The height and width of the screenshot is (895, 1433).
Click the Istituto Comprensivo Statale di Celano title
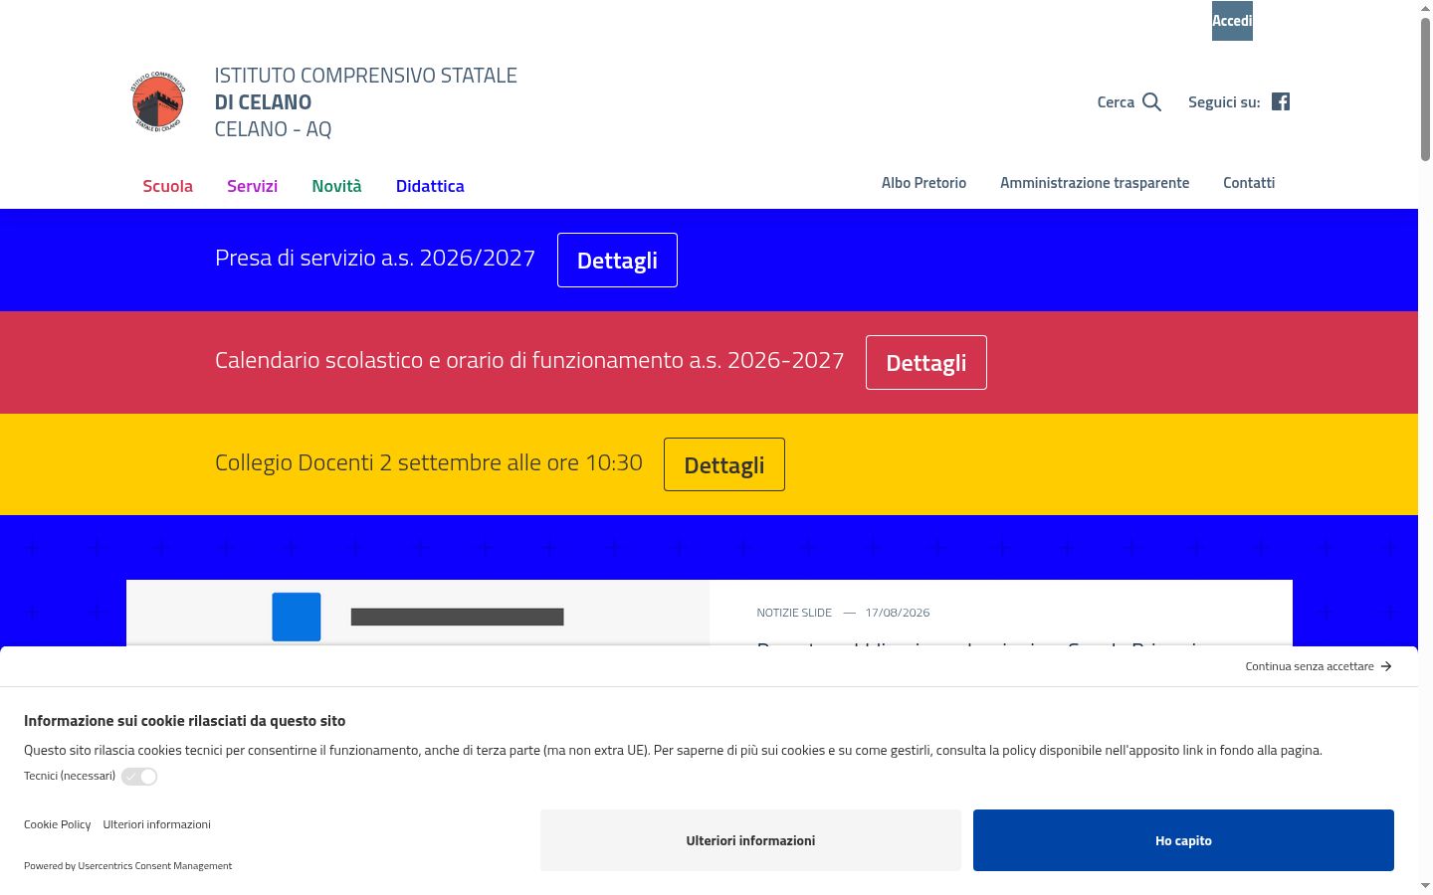365,101
